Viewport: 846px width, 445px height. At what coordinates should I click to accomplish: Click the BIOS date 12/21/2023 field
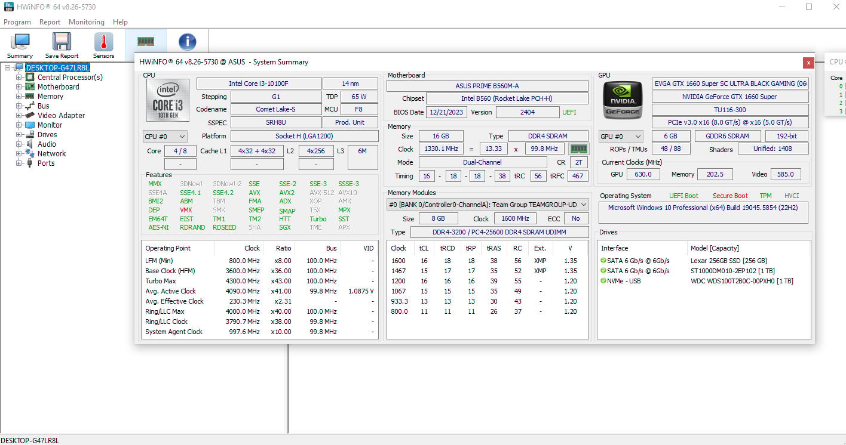point(446,112)
